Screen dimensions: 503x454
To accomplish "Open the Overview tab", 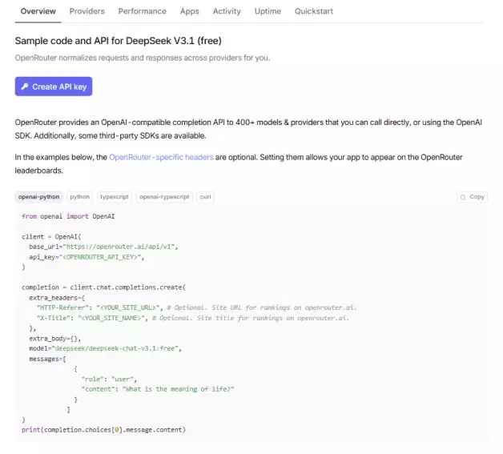I will [38, 11].
